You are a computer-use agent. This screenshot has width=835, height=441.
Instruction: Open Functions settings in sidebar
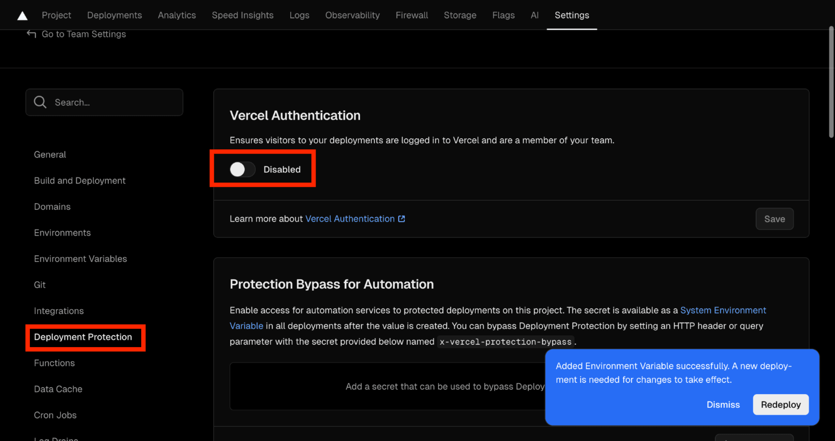coord(54,363)
